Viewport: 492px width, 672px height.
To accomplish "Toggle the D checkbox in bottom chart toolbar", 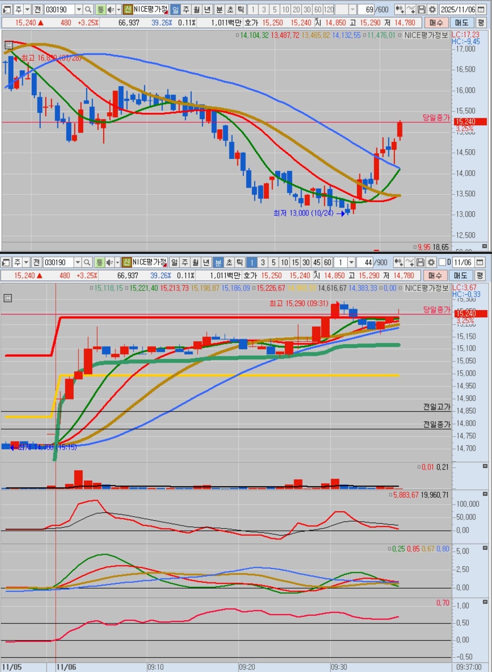I will [x=442, y=263].
